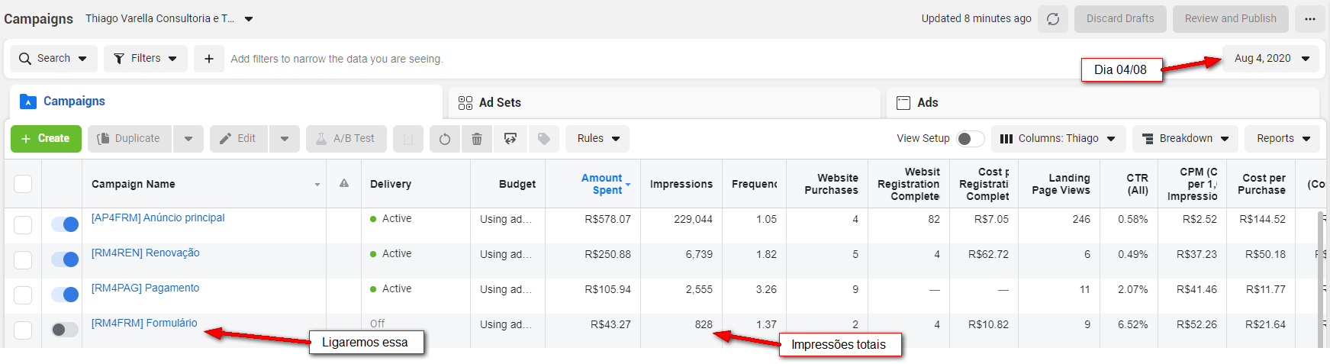Viewport: 1330px width, 364px height.
Task: Click the green Create button
Action: 46,139
